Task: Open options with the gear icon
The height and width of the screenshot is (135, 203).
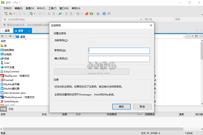Action: (98, 14)
